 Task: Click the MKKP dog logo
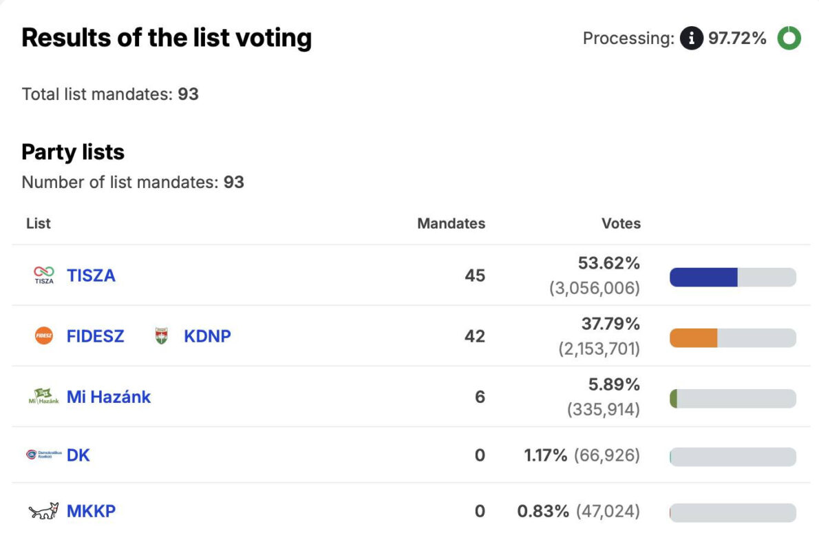click(43, 511)
